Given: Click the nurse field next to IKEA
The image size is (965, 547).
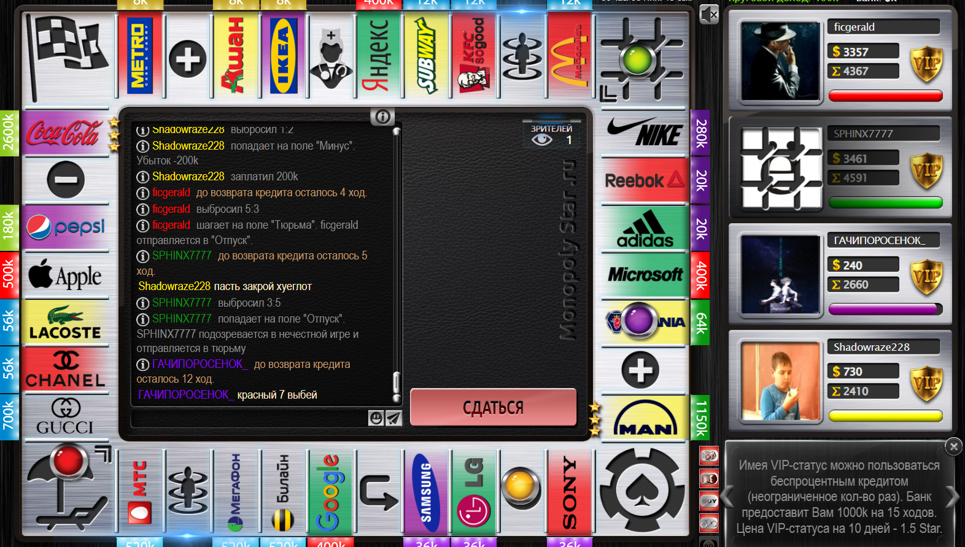Looking at the screenshot, I should point(330,55).
